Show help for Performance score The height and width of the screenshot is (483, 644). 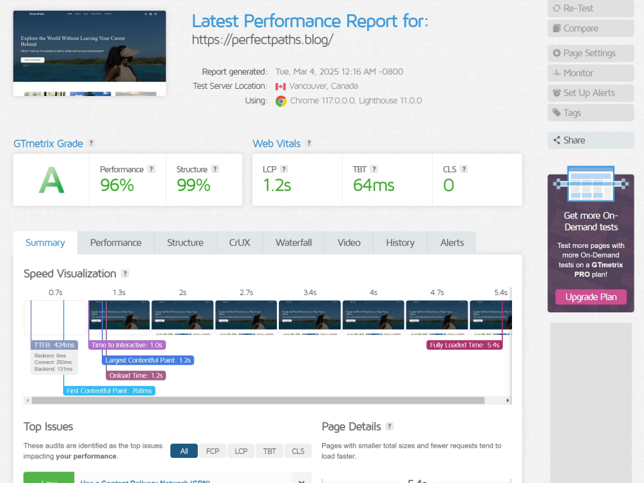point(151,169)
